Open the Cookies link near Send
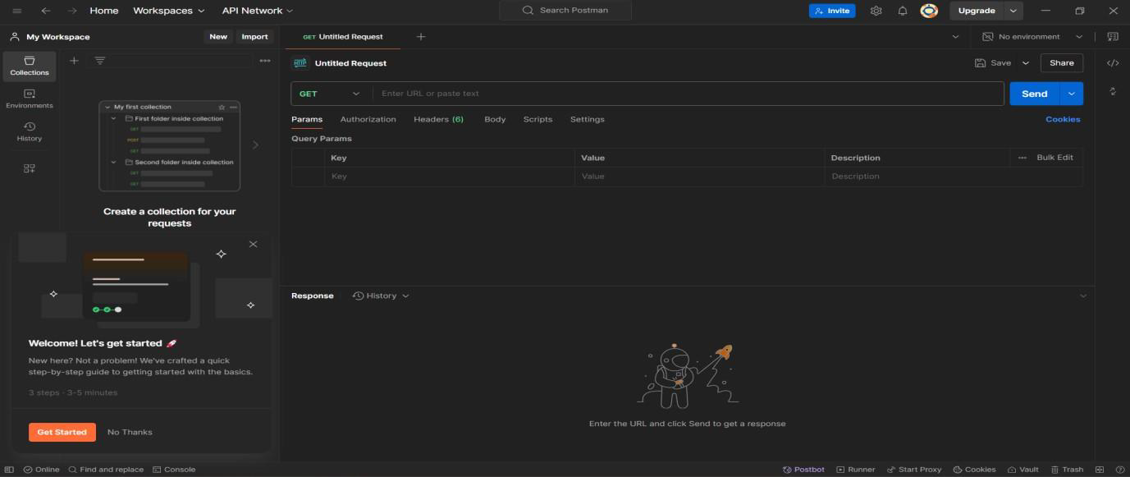The width and height of the screenshot is (1130, 477). pyautogui.click(x=1063, y=119)
